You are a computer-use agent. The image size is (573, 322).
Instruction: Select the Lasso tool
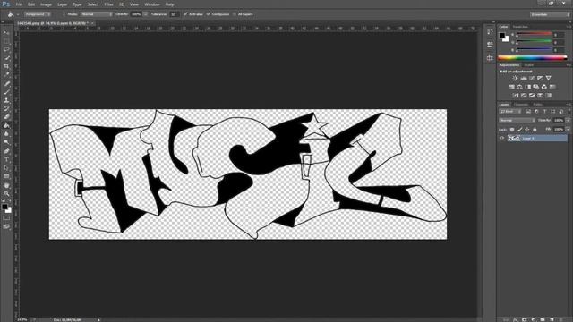[6, 50]
